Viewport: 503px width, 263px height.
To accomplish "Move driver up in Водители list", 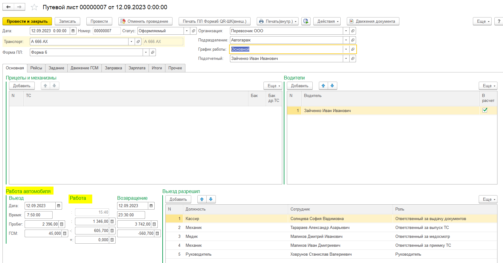I will [323, 86].
